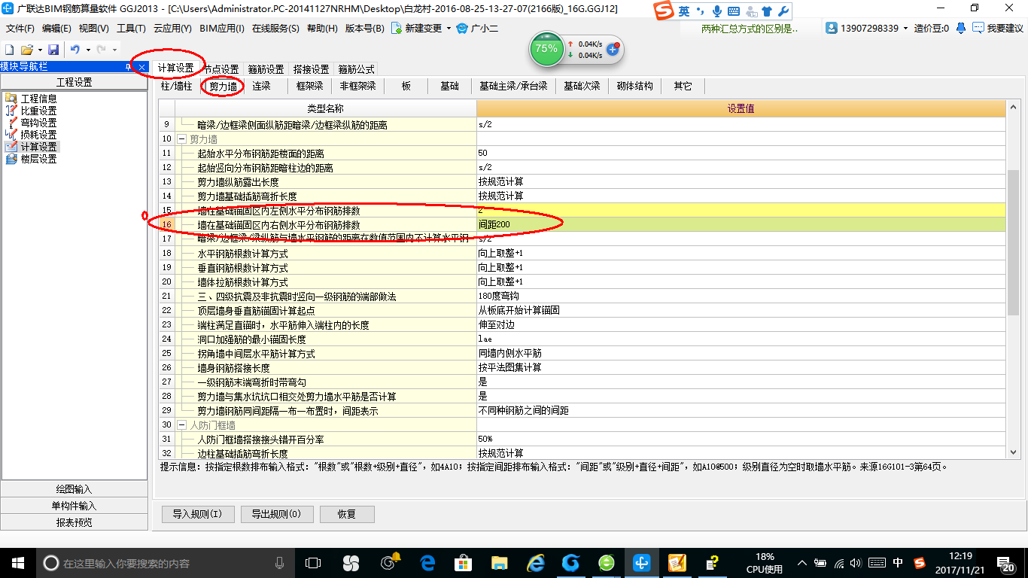The height and width of the screenshot is (578, 1028).
Task: Click the Sogou skin shirt icon
Action: point(767,11)
